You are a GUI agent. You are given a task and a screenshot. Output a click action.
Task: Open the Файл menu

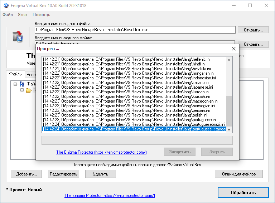pos(8,15)
